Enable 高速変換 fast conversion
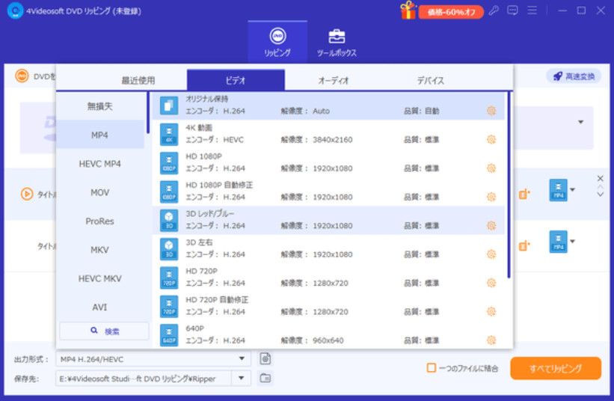614x401 pixels. tap(574, 76)
